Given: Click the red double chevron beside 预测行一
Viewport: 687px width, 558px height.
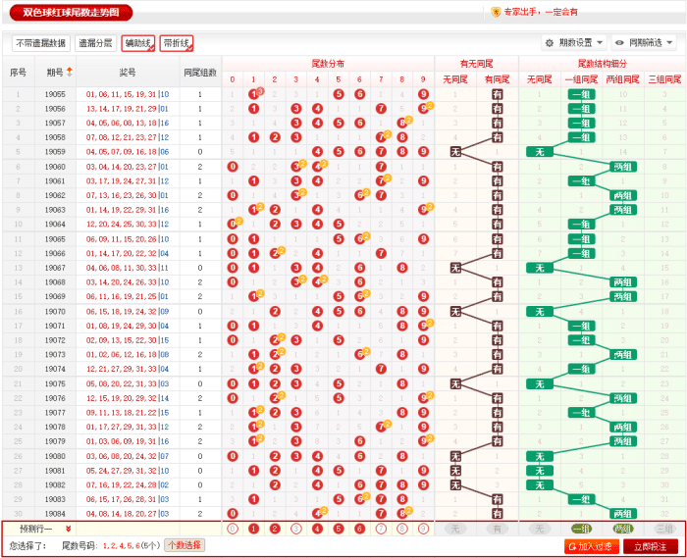Looking at the screenshot, I should (69, 529).
